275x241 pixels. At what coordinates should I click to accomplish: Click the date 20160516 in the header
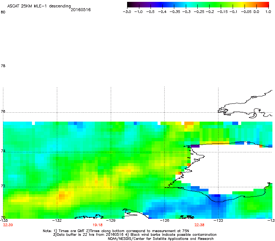click(x=81, y=10)
